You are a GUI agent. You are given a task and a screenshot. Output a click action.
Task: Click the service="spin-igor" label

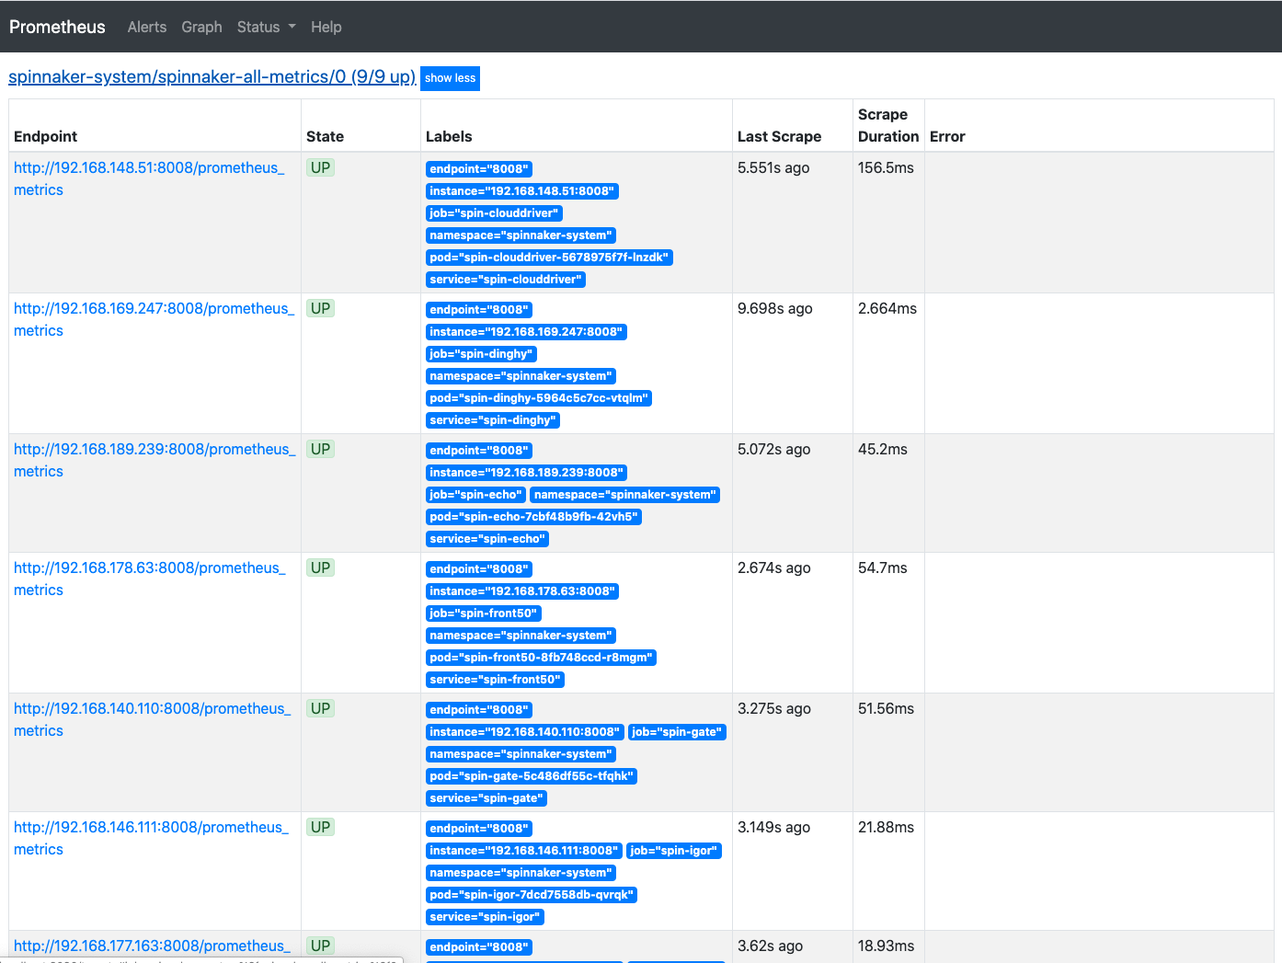(x=485, y=917)
